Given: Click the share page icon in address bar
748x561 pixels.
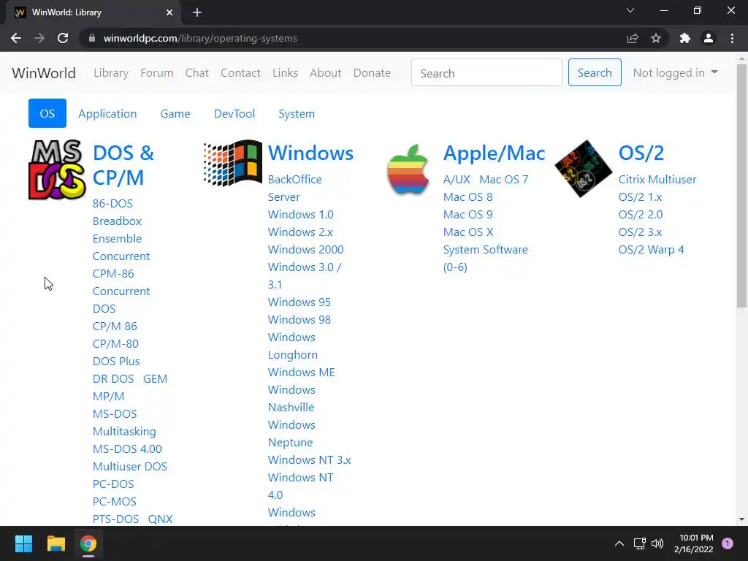Looking at the screenshot, I should (633, 38).
